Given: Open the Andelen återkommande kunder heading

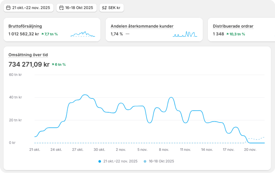Looking at the screenshot, I should coord(142,26).
